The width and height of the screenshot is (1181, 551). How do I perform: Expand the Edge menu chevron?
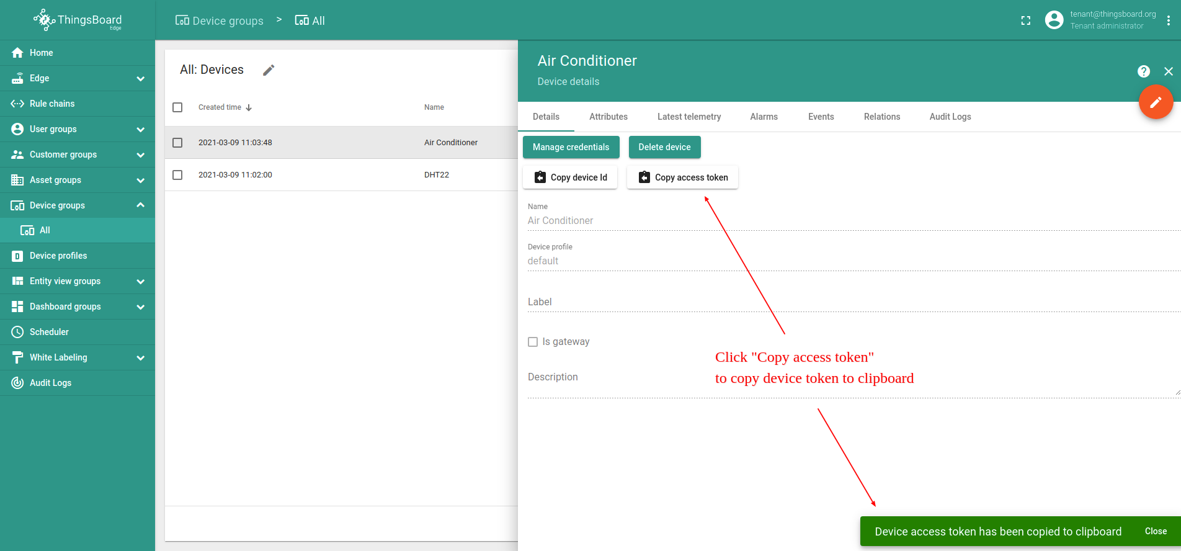141,79
